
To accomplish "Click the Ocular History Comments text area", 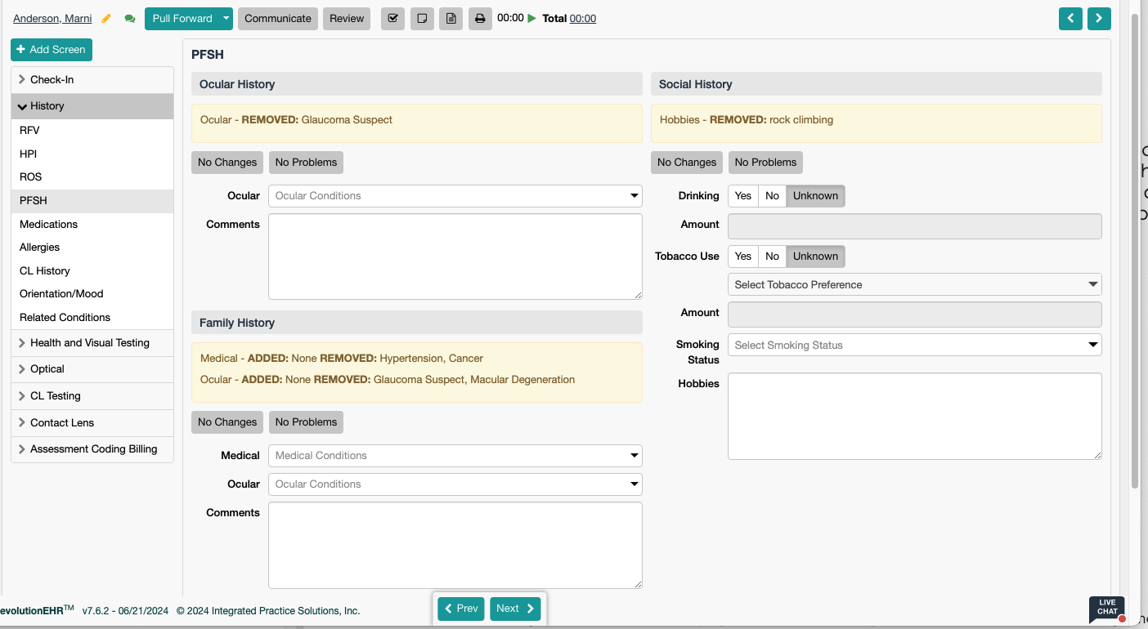I will pyautogui.click(x=455, y=257).
